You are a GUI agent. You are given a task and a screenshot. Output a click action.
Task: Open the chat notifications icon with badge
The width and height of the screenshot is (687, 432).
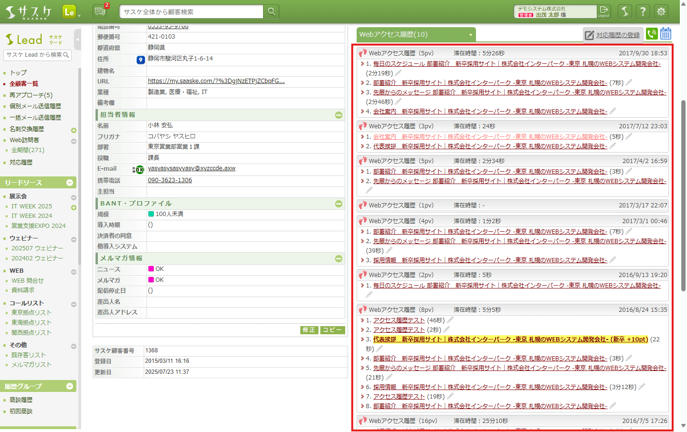click(x=100, y=11)
